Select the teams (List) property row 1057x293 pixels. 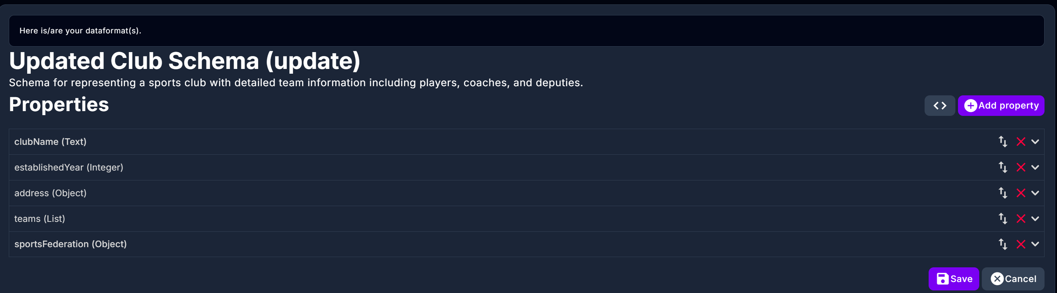tap(40, 219)
